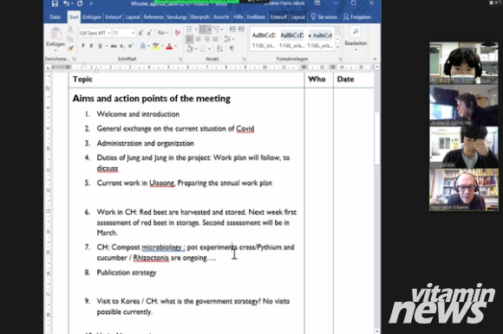Apply red font color swatch
This screenshot has height=334, width=503.
[169, 47]
